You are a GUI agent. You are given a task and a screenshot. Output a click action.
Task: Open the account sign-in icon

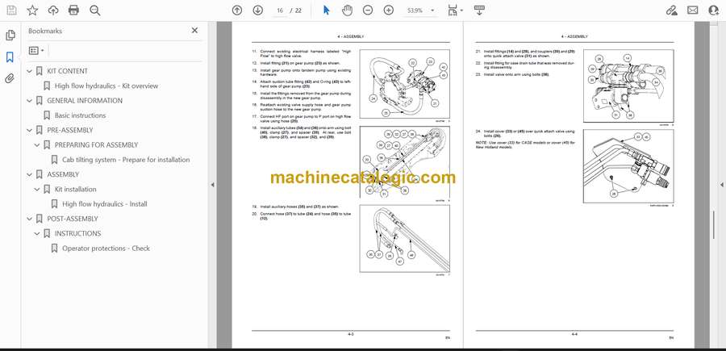[714, 10]
